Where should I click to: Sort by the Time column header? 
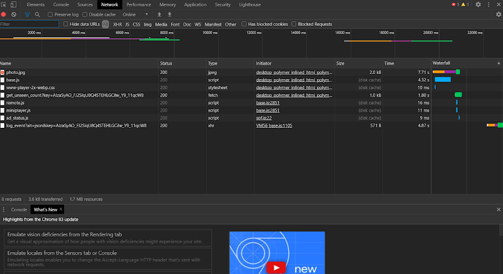pos(406,63)
